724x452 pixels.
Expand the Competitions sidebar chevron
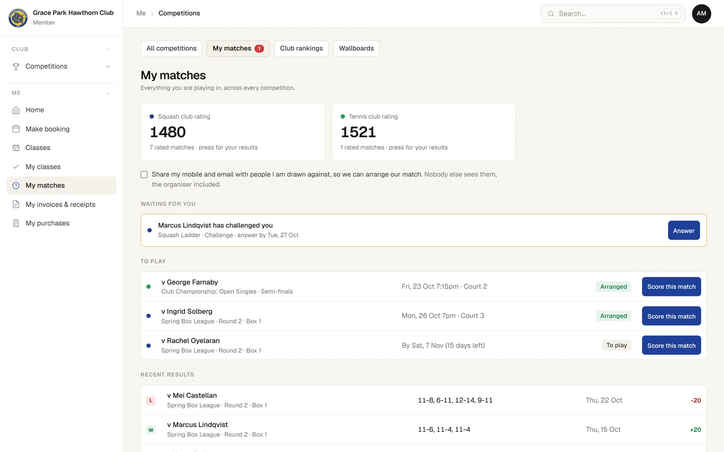point(108,66)
